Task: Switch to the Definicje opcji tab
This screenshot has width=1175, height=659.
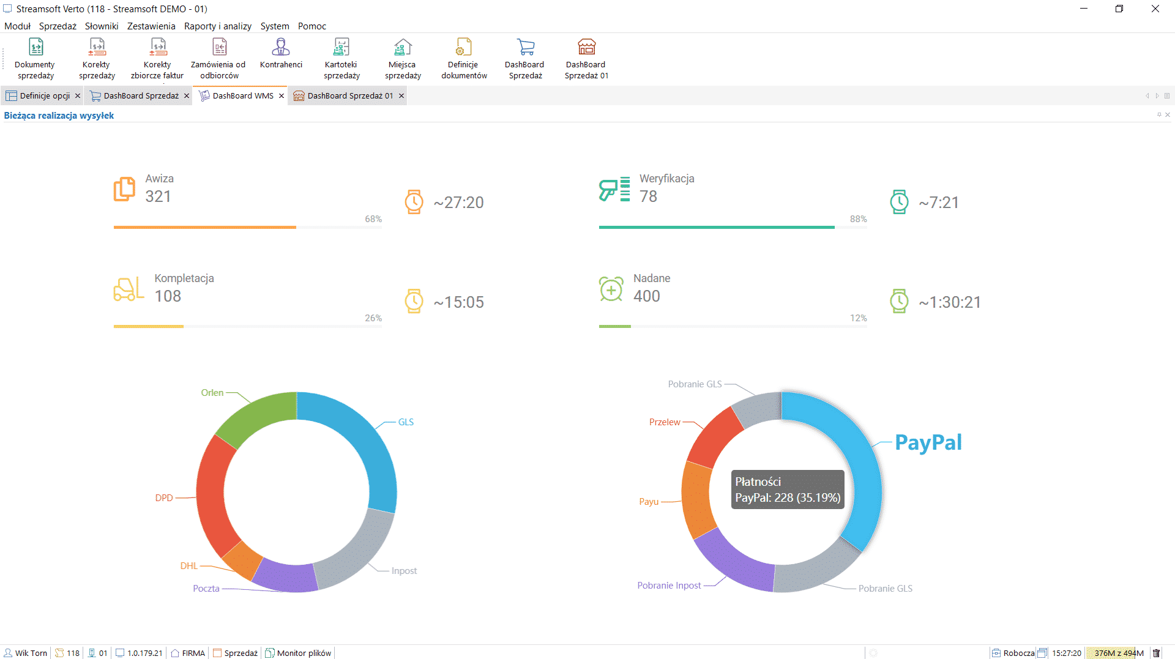Action: click(44, 96)
